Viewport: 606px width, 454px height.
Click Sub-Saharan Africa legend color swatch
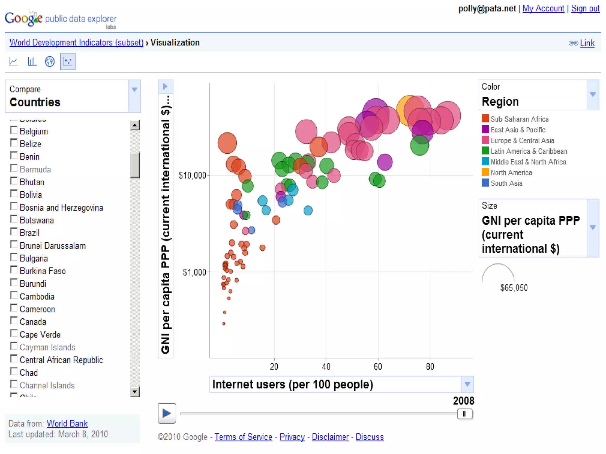[x=485, y=119]
